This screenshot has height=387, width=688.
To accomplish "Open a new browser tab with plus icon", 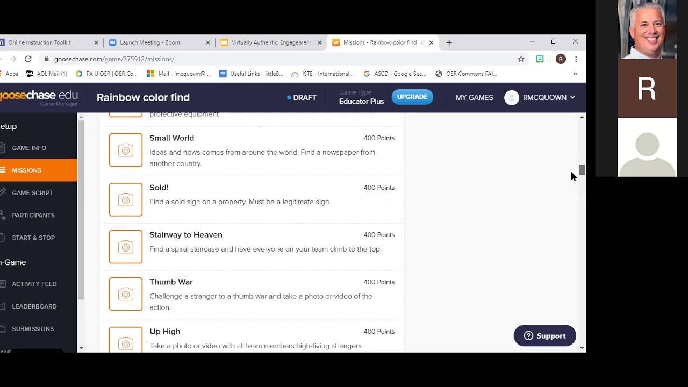I will [449, 42].
